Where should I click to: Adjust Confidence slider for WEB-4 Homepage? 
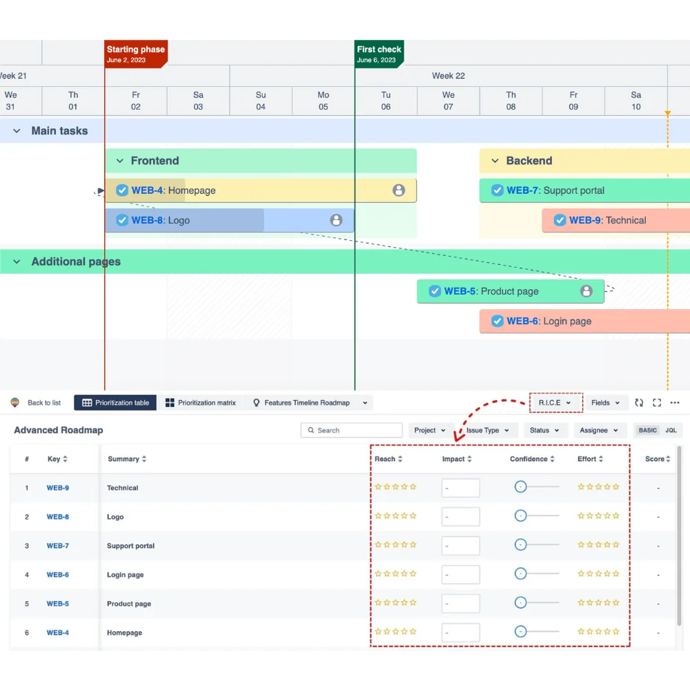coord(520,631)
